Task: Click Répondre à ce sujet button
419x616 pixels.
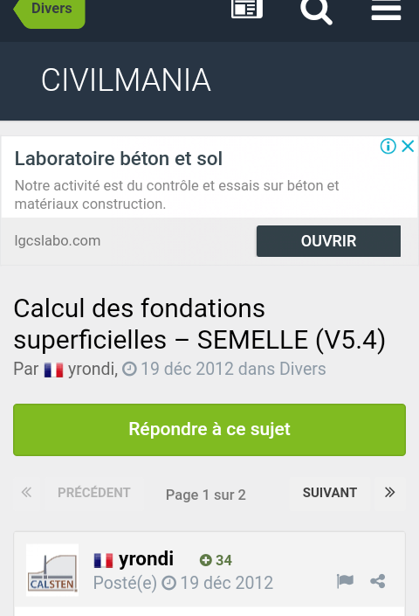Action: [x=209, y=430]
